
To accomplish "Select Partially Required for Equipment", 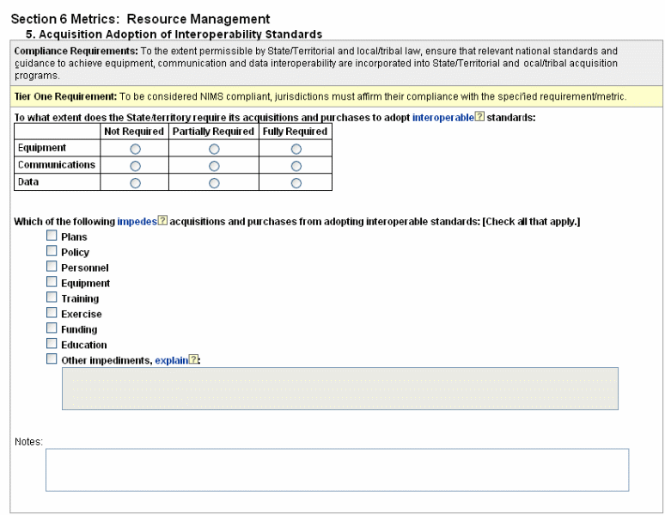I will tap(214, 149).
